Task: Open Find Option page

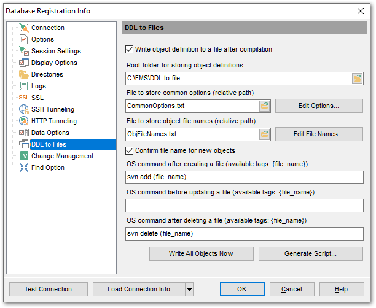Action: tap(48, 167)
